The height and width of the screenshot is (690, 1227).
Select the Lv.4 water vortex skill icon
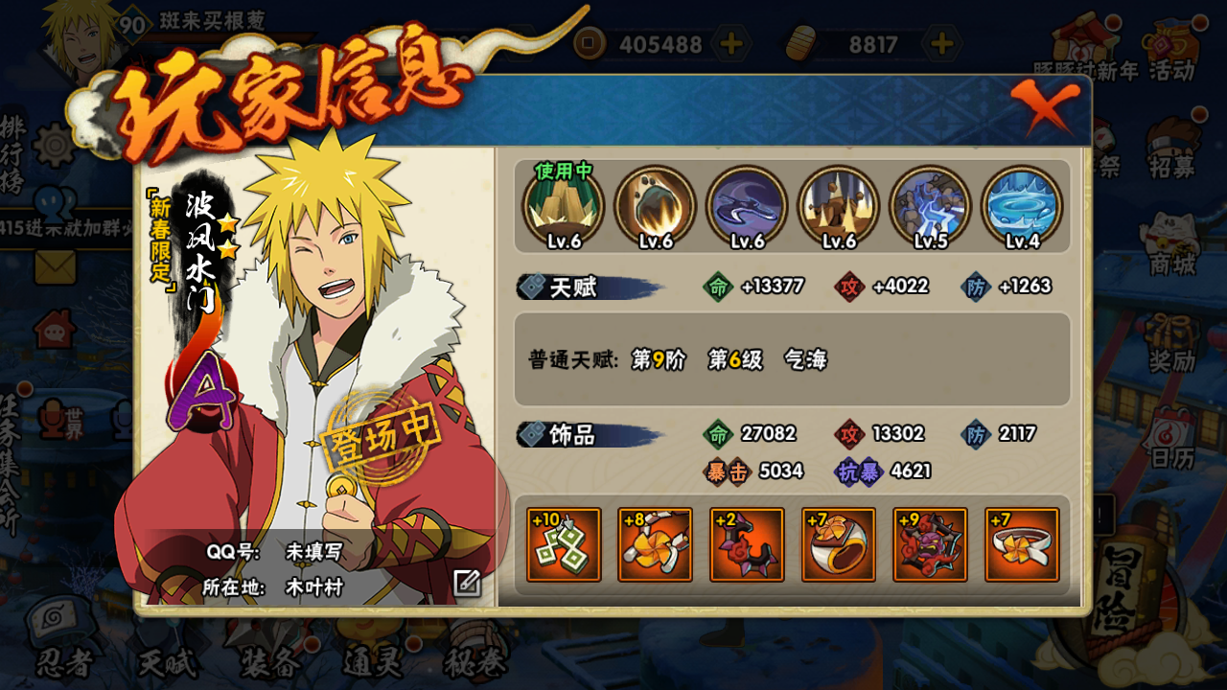[1023, 207]
